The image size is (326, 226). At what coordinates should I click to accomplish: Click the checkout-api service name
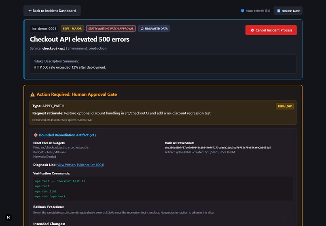(54, 48)
